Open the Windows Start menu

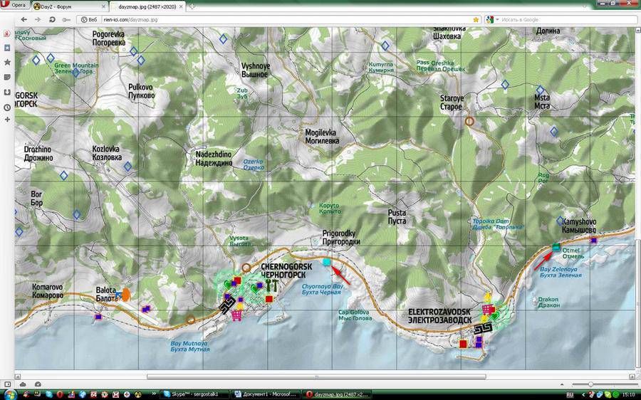(x=10, y=395)
